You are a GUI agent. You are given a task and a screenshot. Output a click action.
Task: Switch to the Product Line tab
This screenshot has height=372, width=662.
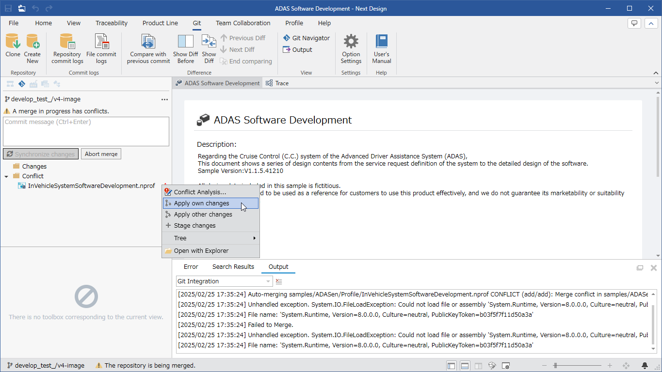point(160,23)
